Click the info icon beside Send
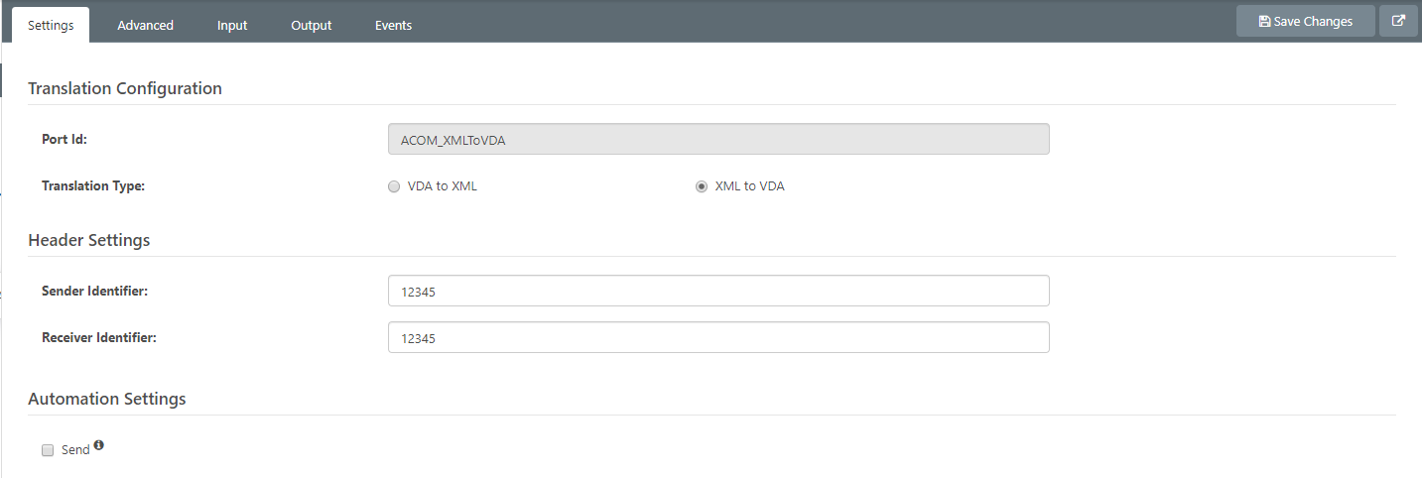Viewport: 1422px width, 478px height. pos(99,446)
